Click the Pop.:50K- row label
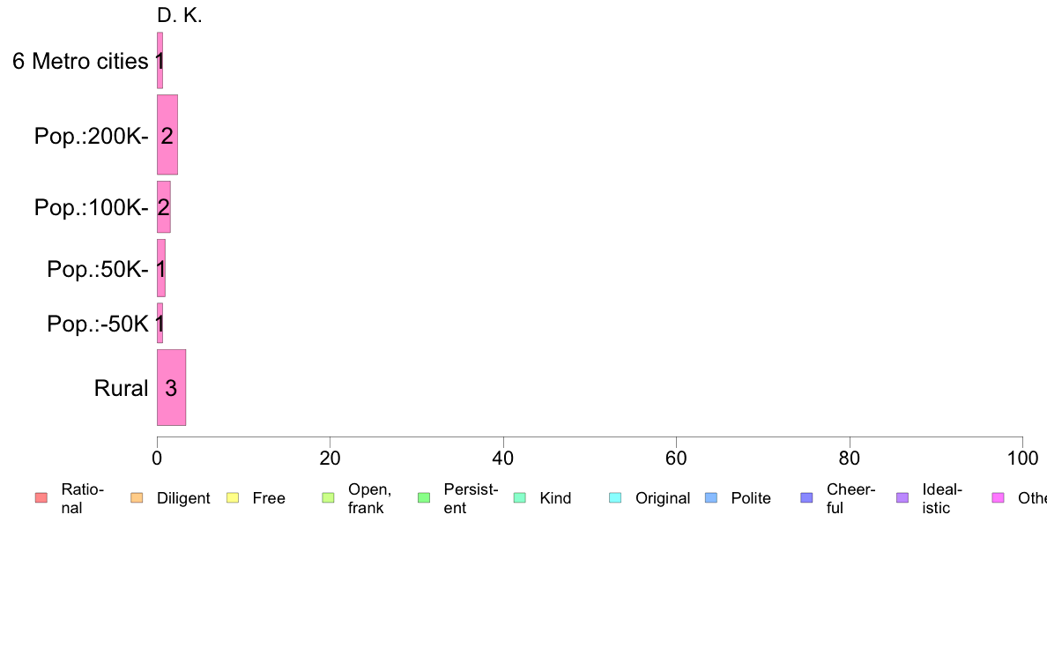The height and width of the screenshot is (649, 1047). [98, 269]
